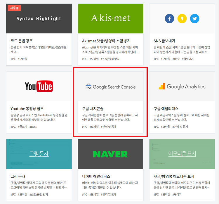The height and width of the screenshot is (204, 219).
Task: Click the 그림 문자 description text
Action: (39, 185)
